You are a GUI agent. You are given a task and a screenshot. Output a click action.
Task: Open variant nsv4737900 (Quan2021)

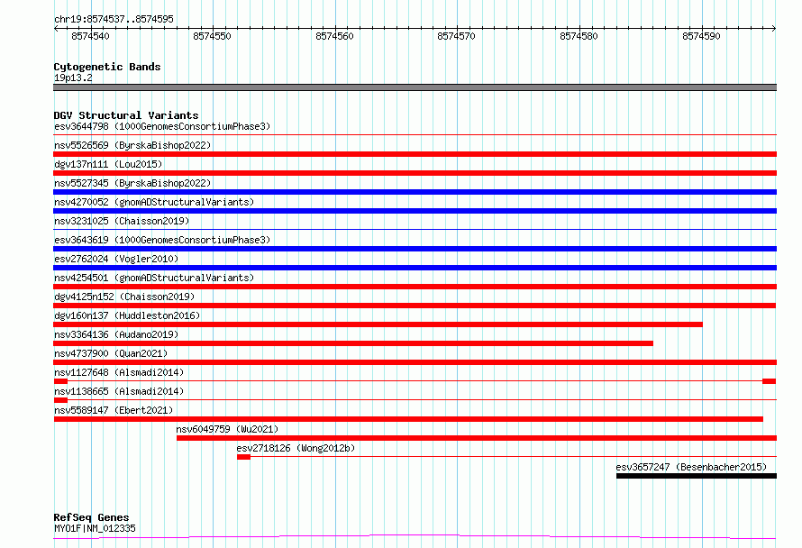111,353
